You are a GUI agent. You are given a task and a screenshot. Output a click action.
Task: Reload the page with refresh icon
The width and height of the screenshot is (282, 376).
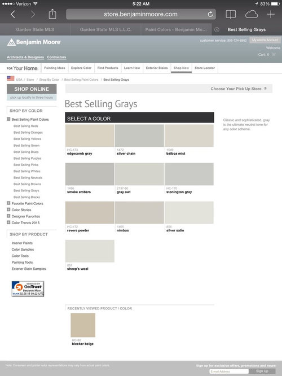point(210,14)
